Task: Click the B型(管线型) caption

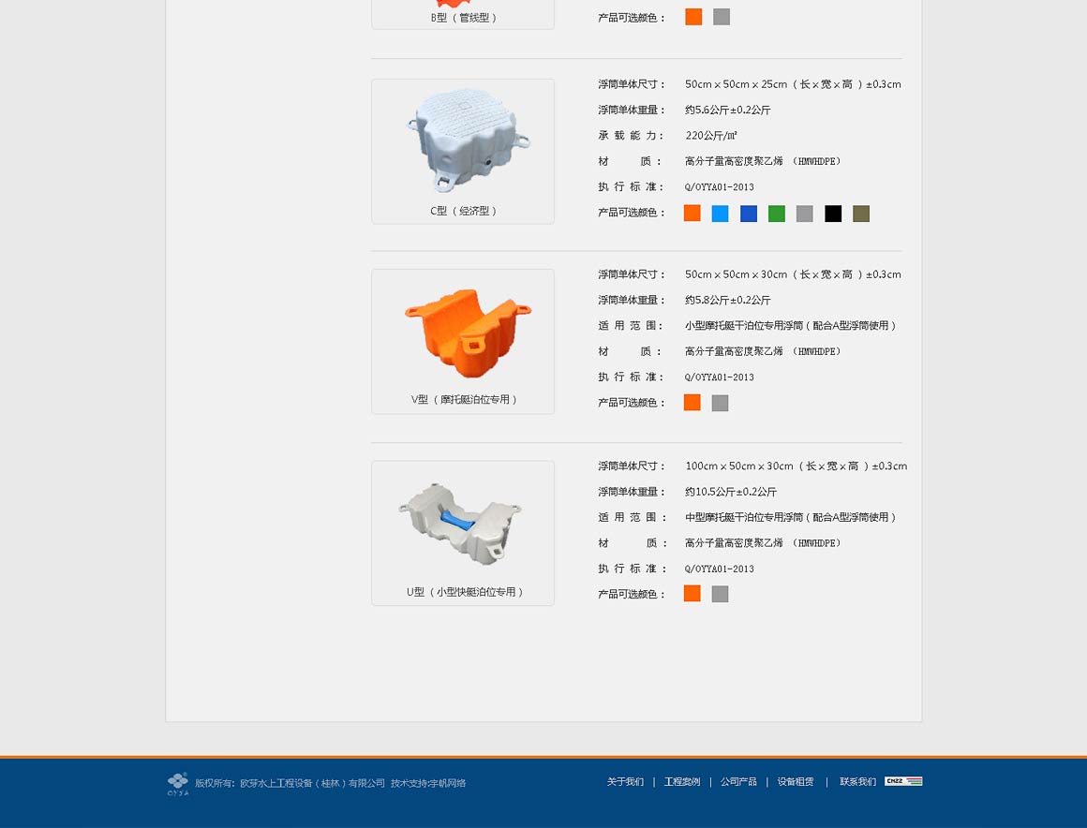Action: pos(463,17)
